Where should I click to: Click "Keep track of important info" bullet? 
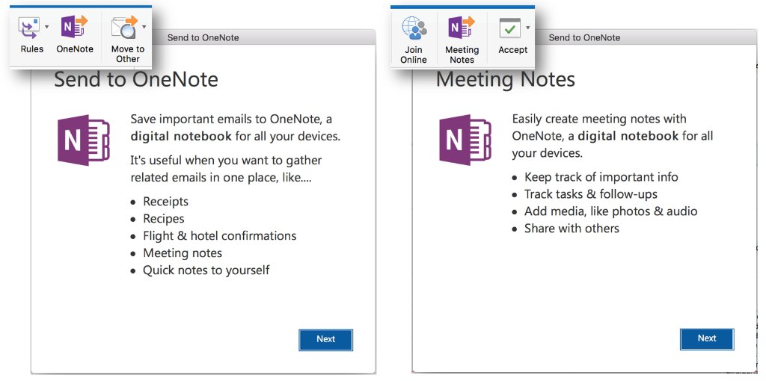pos(601,176)
